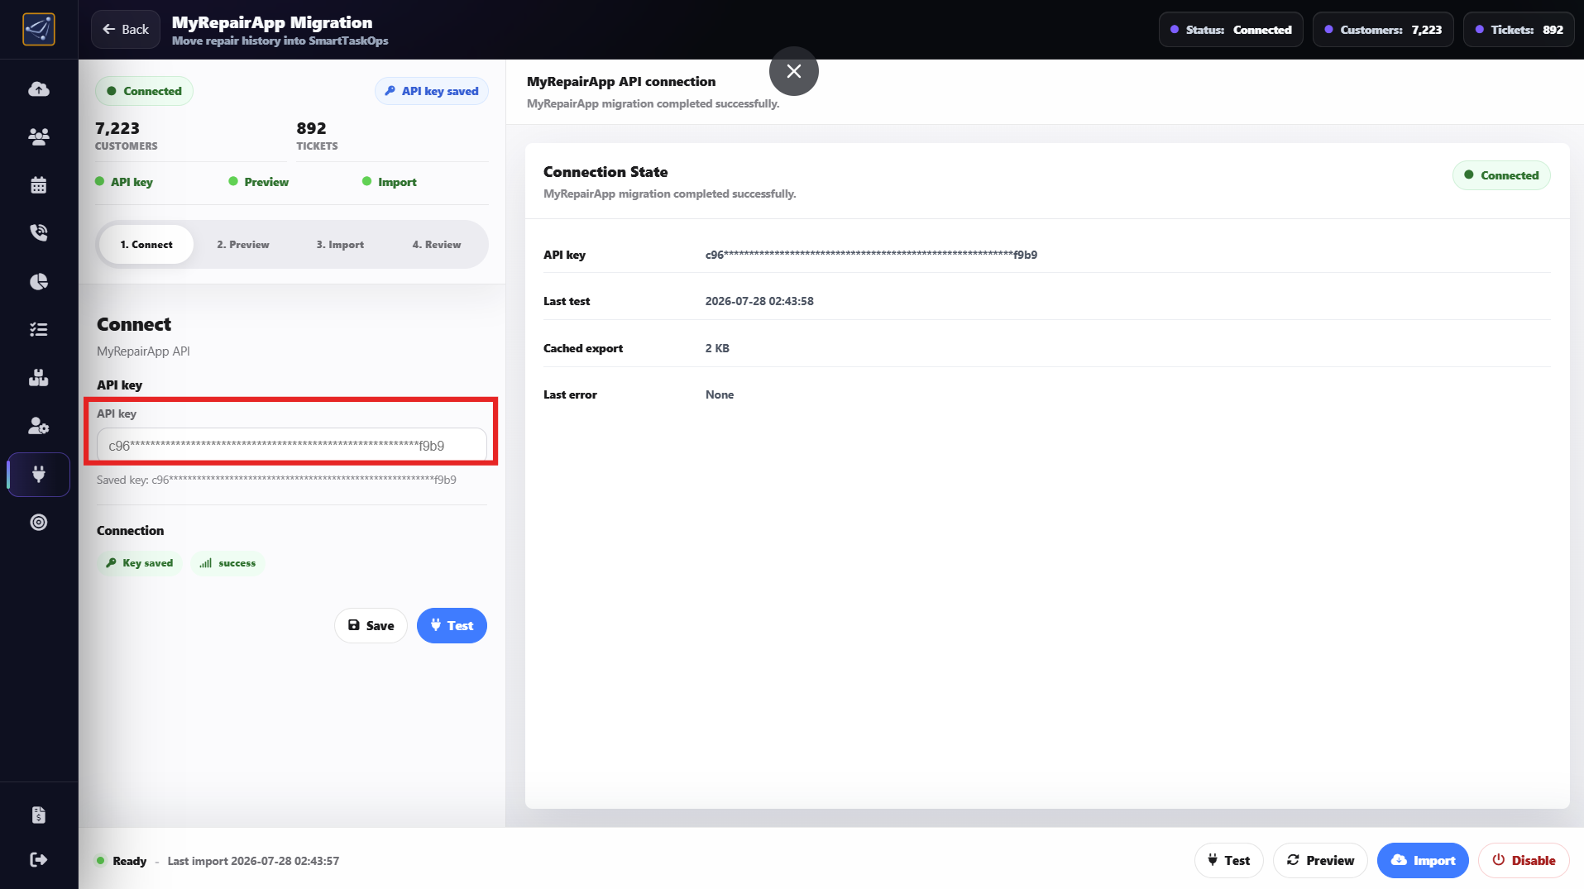The width and height of the screenshot is (1584, 889).
Task: Open the inventory boxes sidebar icon
Action: (39, 378)
